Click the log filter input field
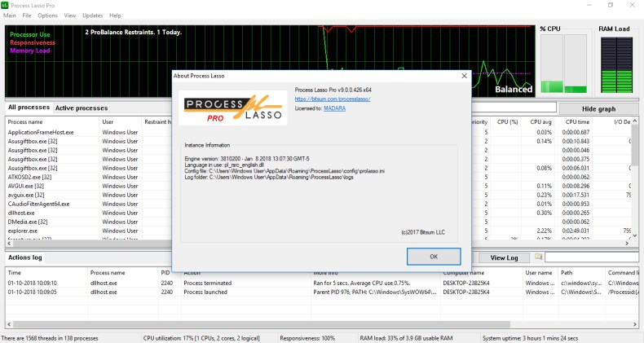Viewport: 644px width, 343px height. click(592, 257)
